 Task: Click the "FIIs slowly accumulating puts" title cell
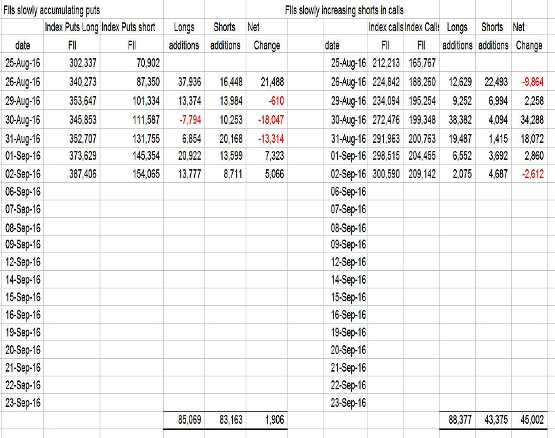click(52, 9)
